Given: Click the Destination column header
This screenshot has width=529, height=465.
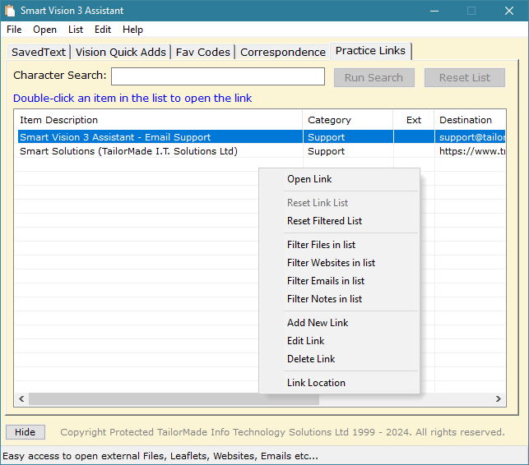Looking at the screenshot, I should click(x=470, y=120).
